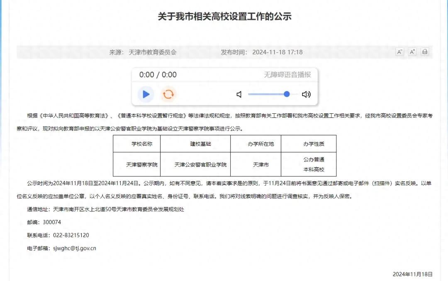Play the accessibility audio broadcast
Image resolution: width=448 pixels, height=281 pixels.
click(146, 94)
